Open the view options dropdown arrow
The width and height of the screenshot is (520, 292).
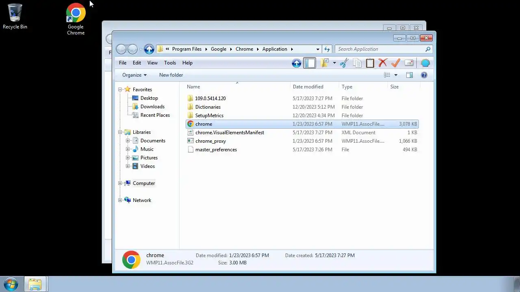click(x=396, y=75)
